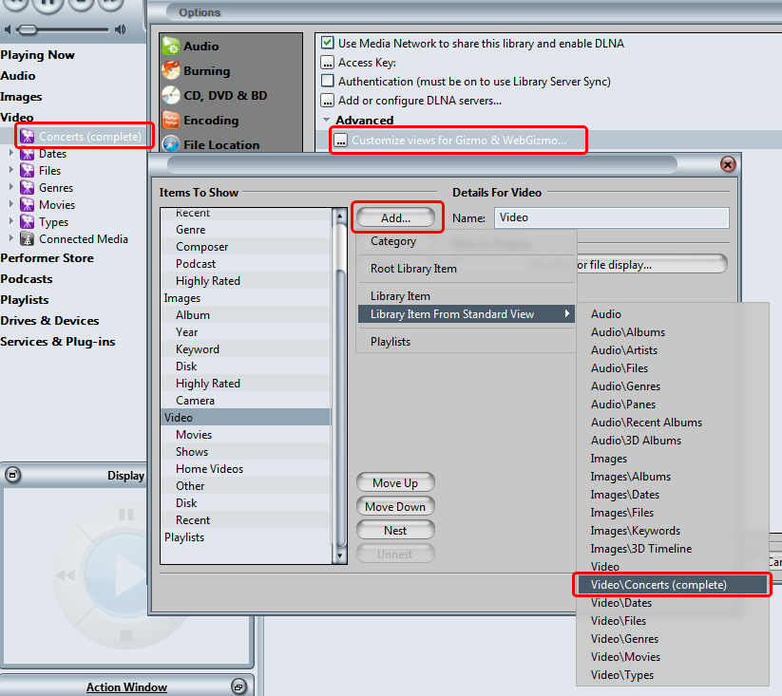Click the Items To Show scroll down arrow
782x696 pixels.
coord(339,555)
